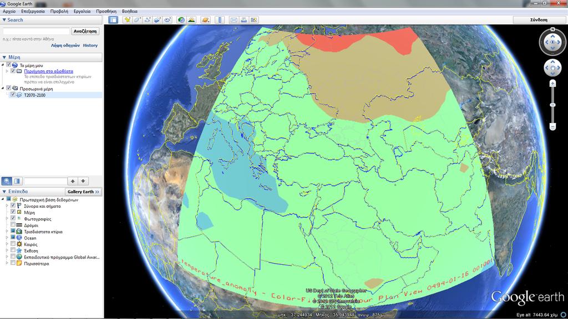Select the 'Προσωρινά μέρη' folder label
Screen dimensions: 568x319
[x=36, y=89]
